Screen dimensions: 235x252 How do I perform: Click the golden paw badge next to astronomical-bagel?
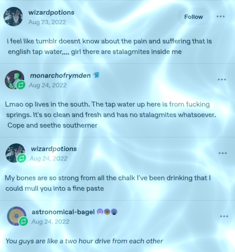point(107,212)
